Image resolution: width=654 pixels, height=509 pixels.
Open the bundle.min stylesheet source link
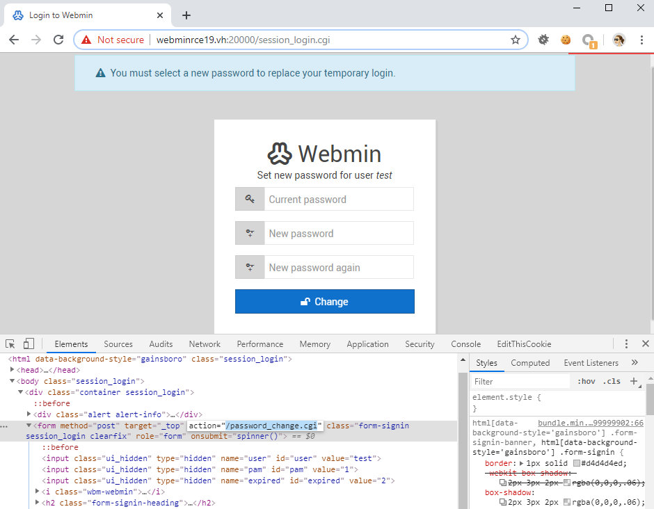pos(590,423)
